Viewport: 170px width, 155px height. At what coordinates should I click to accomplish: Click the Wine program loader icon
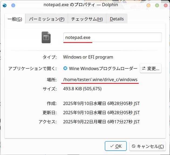click(65, 68)
